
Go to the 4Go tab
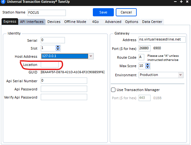(x=95, y=22)
